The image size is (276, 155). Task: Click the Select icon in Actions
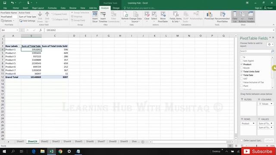click(x=154, y=17)
